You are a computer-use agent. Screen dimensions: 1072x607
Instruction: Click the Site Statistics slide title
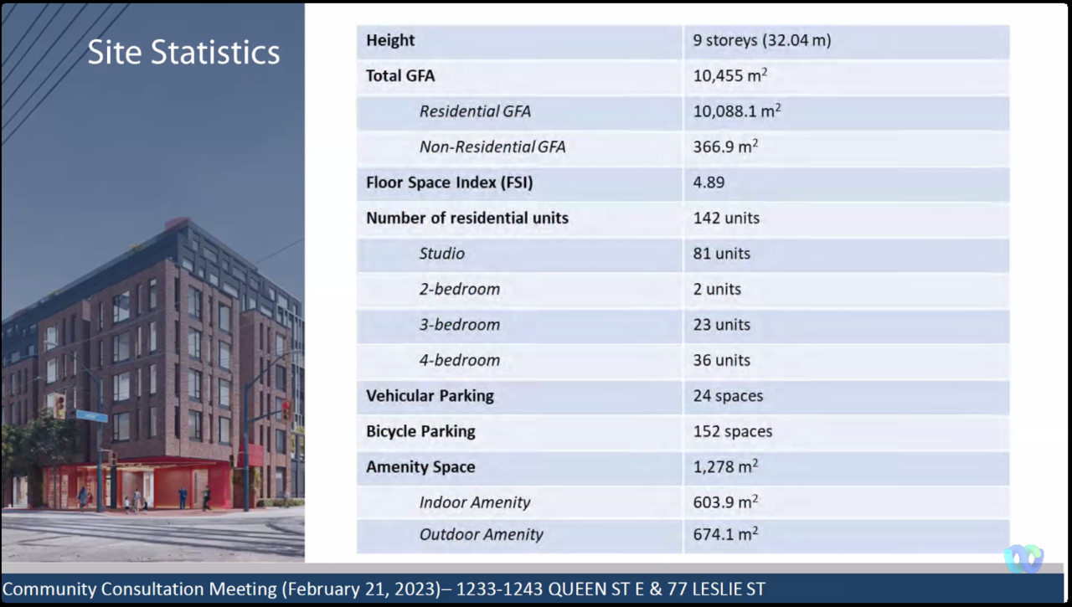point(183,52)
